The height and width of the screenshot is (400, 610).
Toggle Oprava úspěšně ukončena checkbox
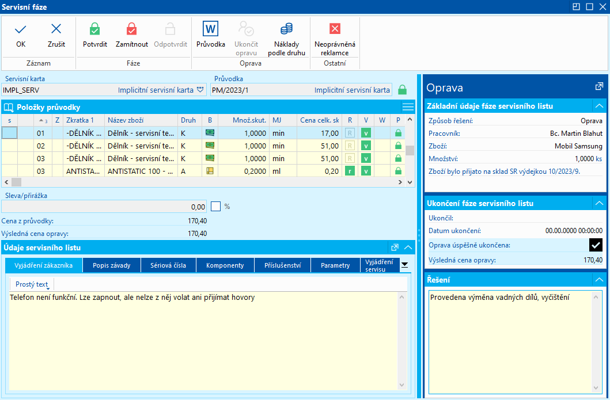596,245
